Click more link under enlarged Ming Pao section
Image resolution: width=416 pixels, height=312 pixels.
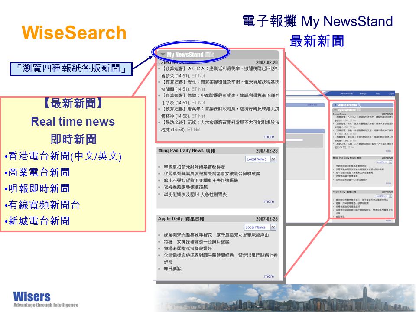click(269, 201)
